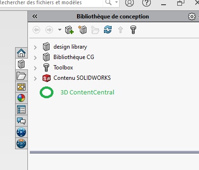Minimize the SOLIDWORKS window
The image size is (199, 170).
pyautogui.click(x=164, y=4)
